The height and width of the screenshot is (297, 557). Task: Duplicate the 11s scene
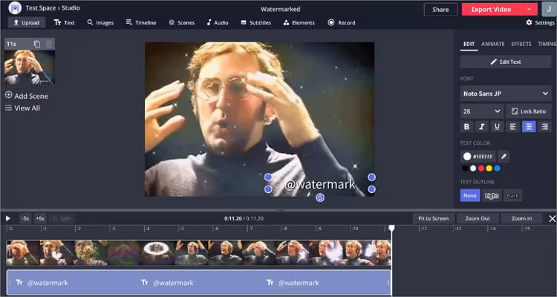[37, 44]
